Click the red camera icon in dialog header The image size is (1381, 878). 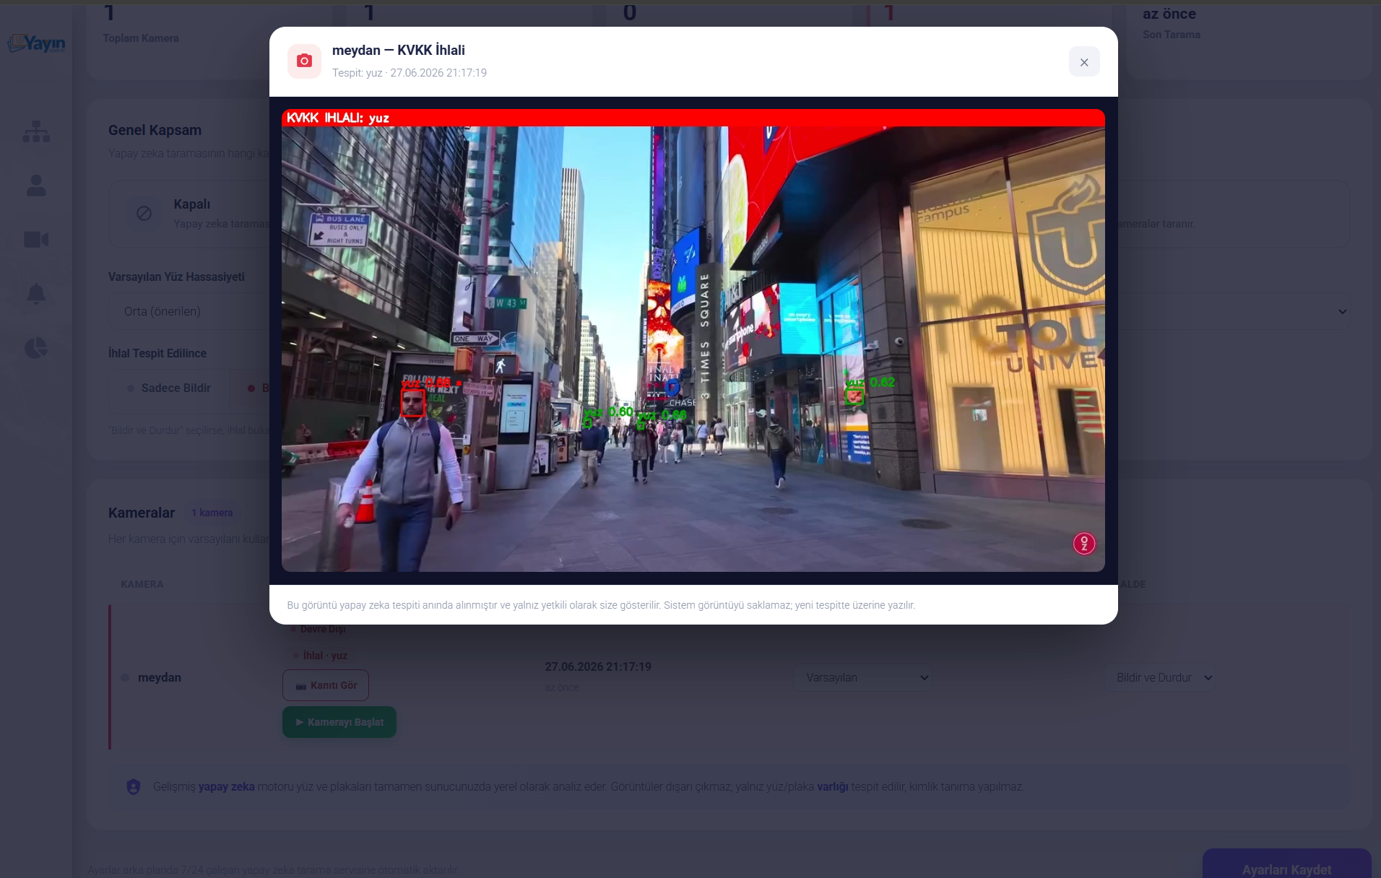click(x=304, y=61)
